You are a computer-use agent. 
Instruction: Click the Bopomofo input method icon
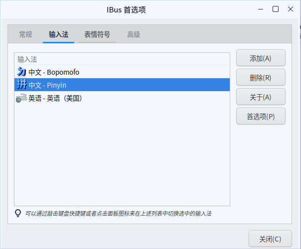click(x=21, y=72)
